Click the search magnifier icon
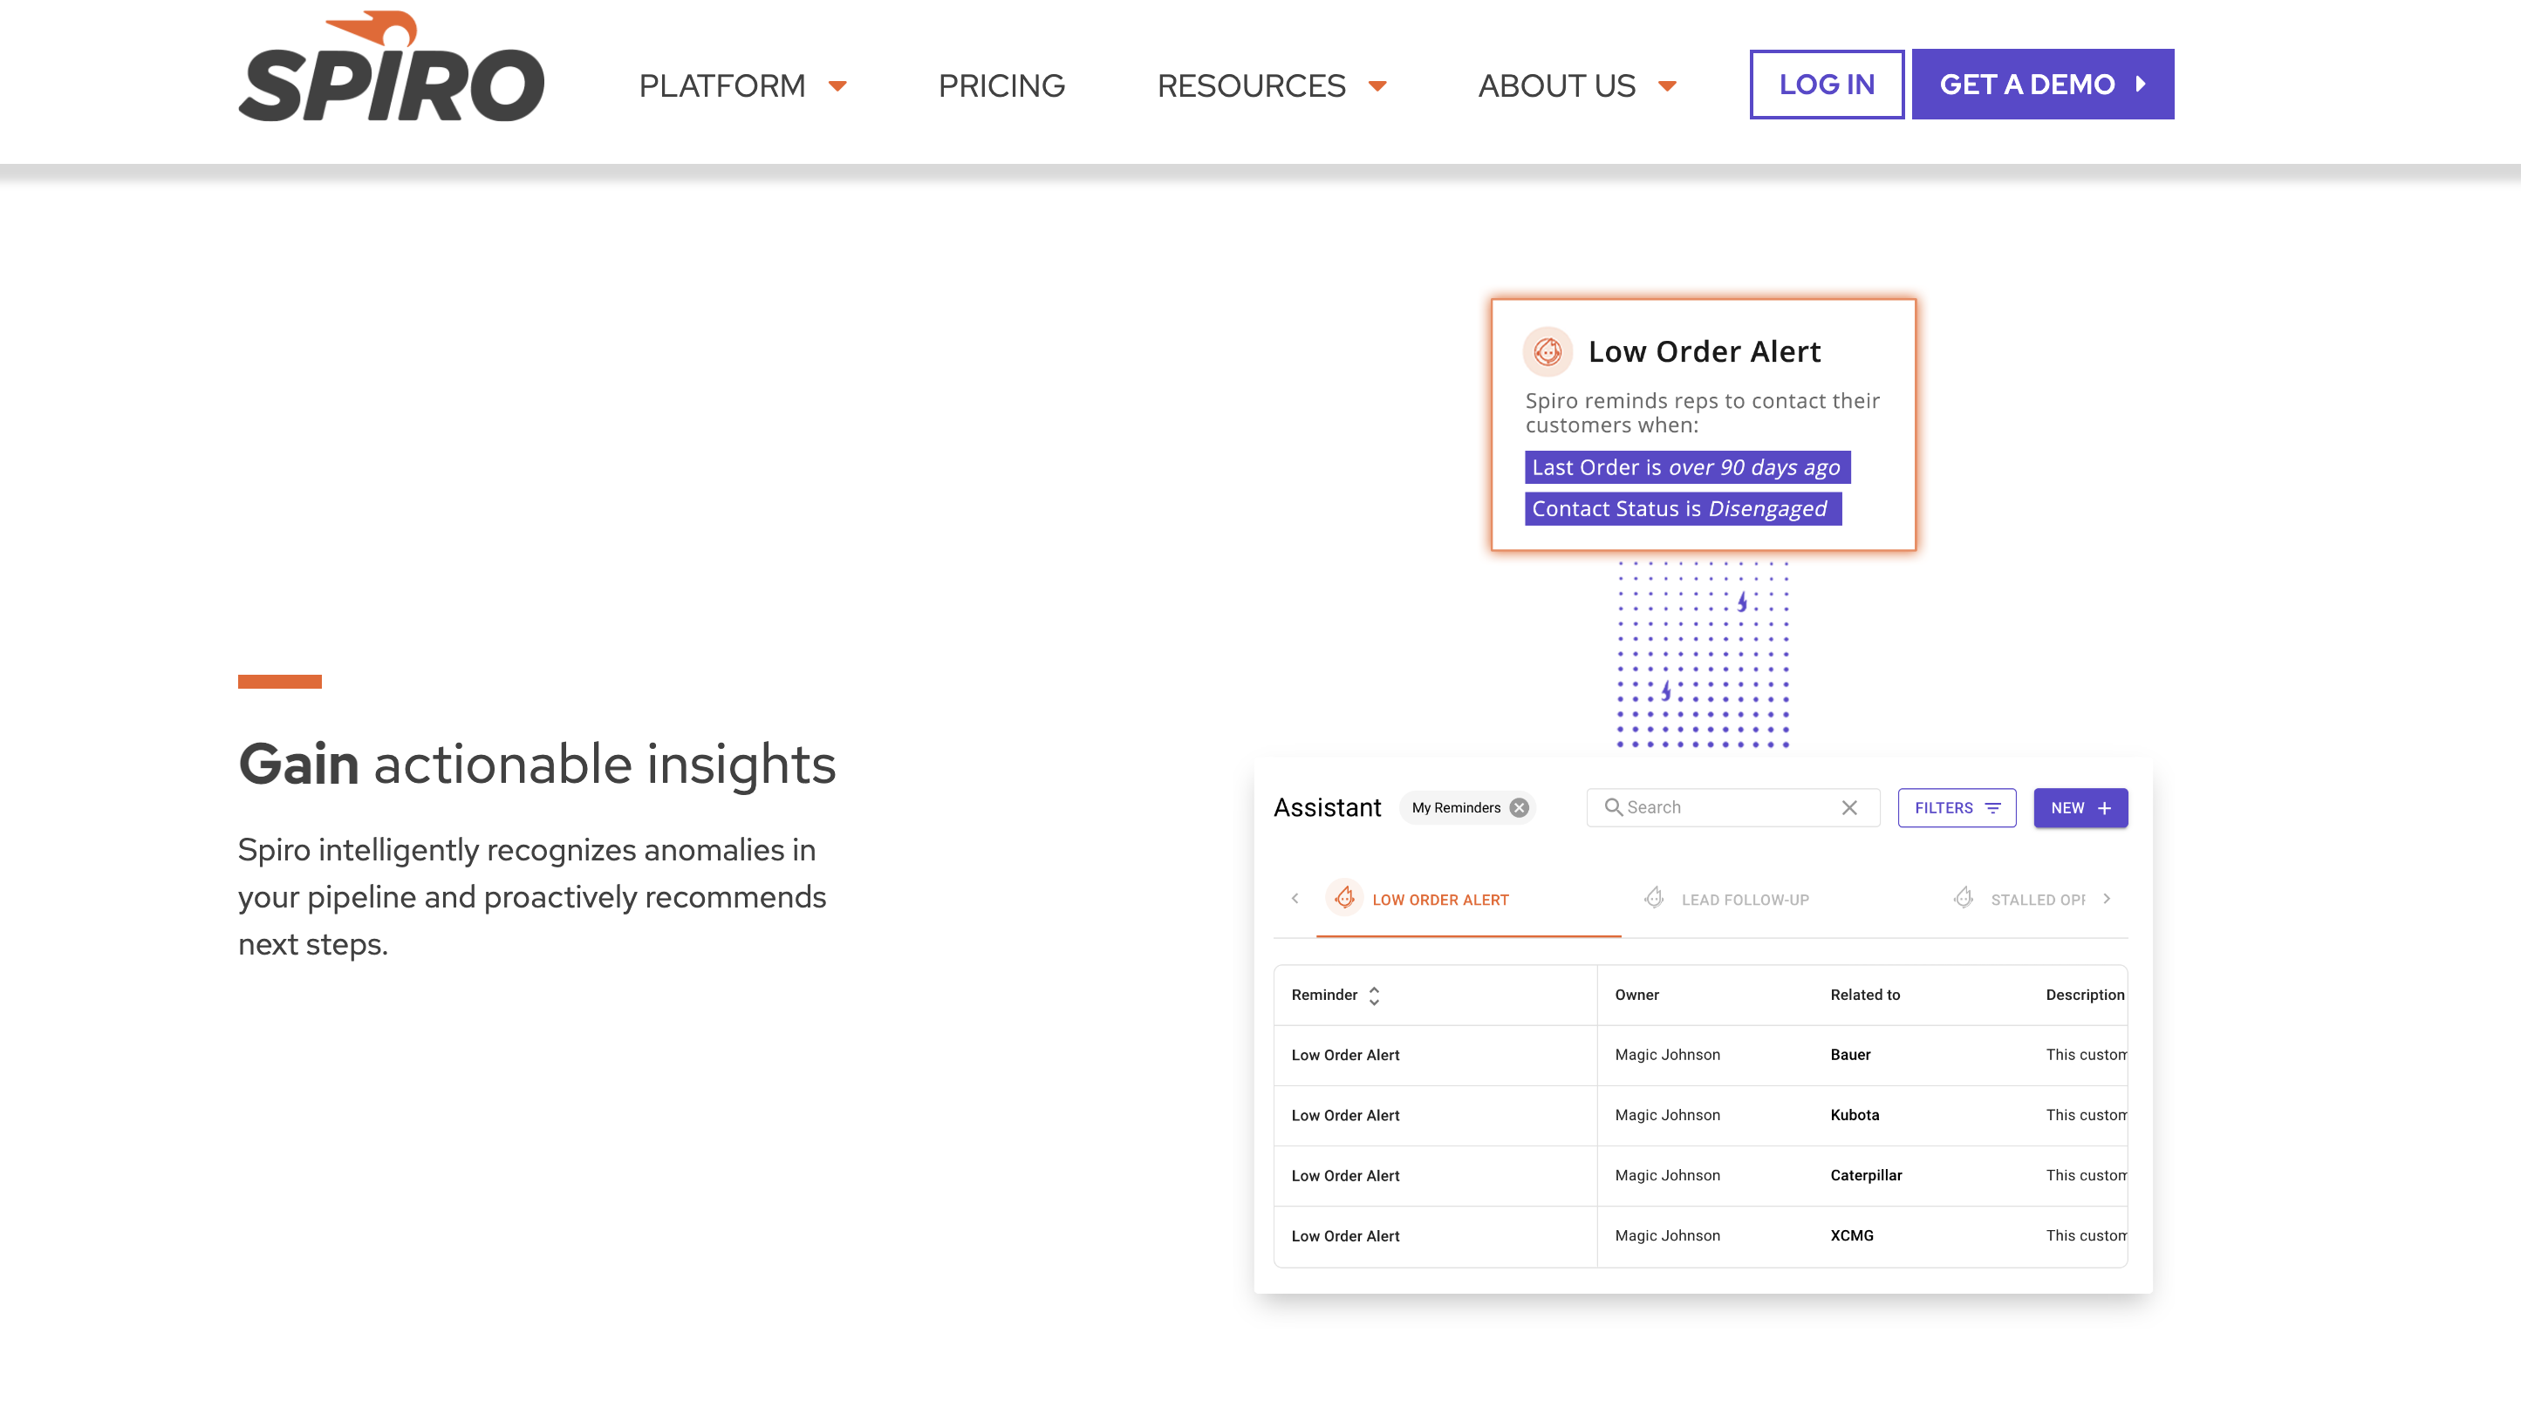 [x=1613, y=806]
